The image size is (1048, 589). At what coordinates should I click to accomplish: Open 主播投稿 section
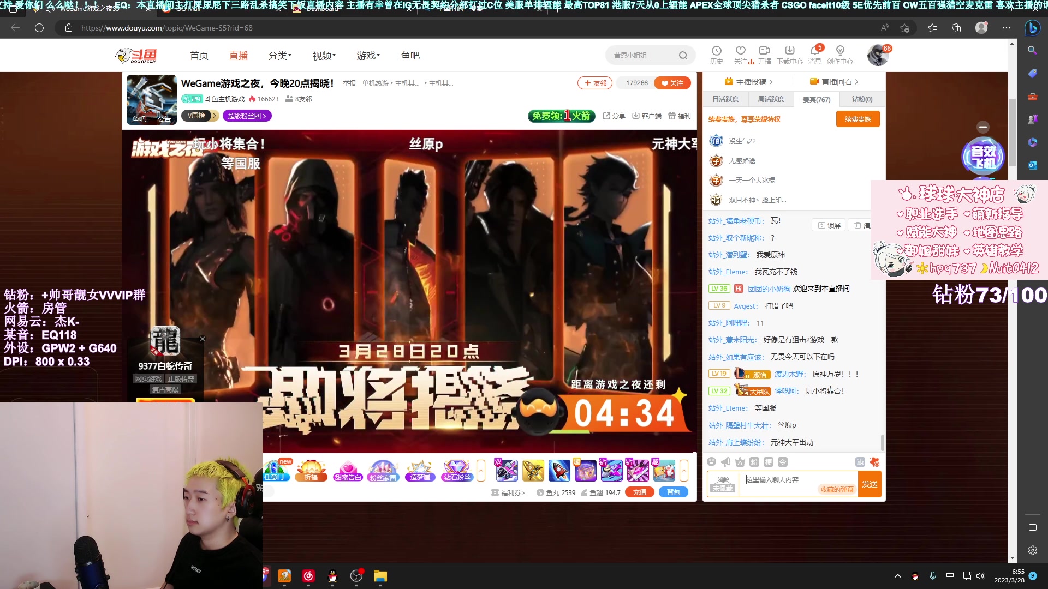(748, 82)
